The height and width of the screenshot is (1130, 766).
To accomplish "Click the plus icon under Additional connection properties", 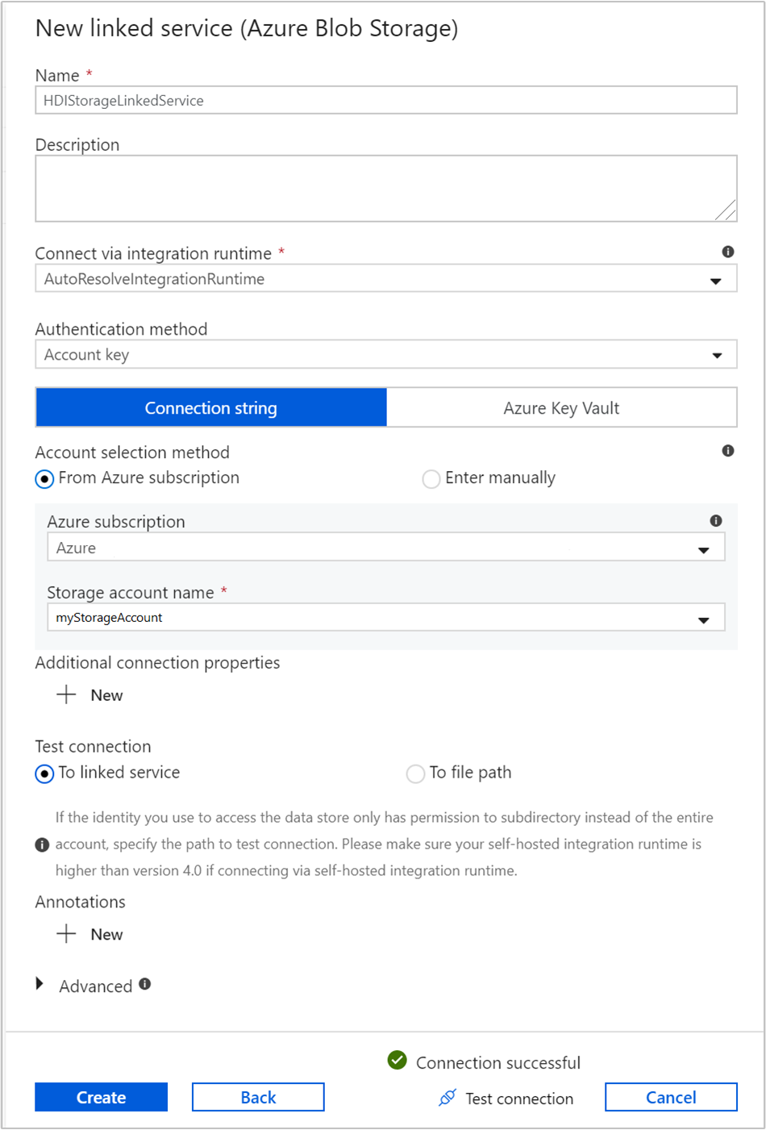I will click(x=65, y=694).
